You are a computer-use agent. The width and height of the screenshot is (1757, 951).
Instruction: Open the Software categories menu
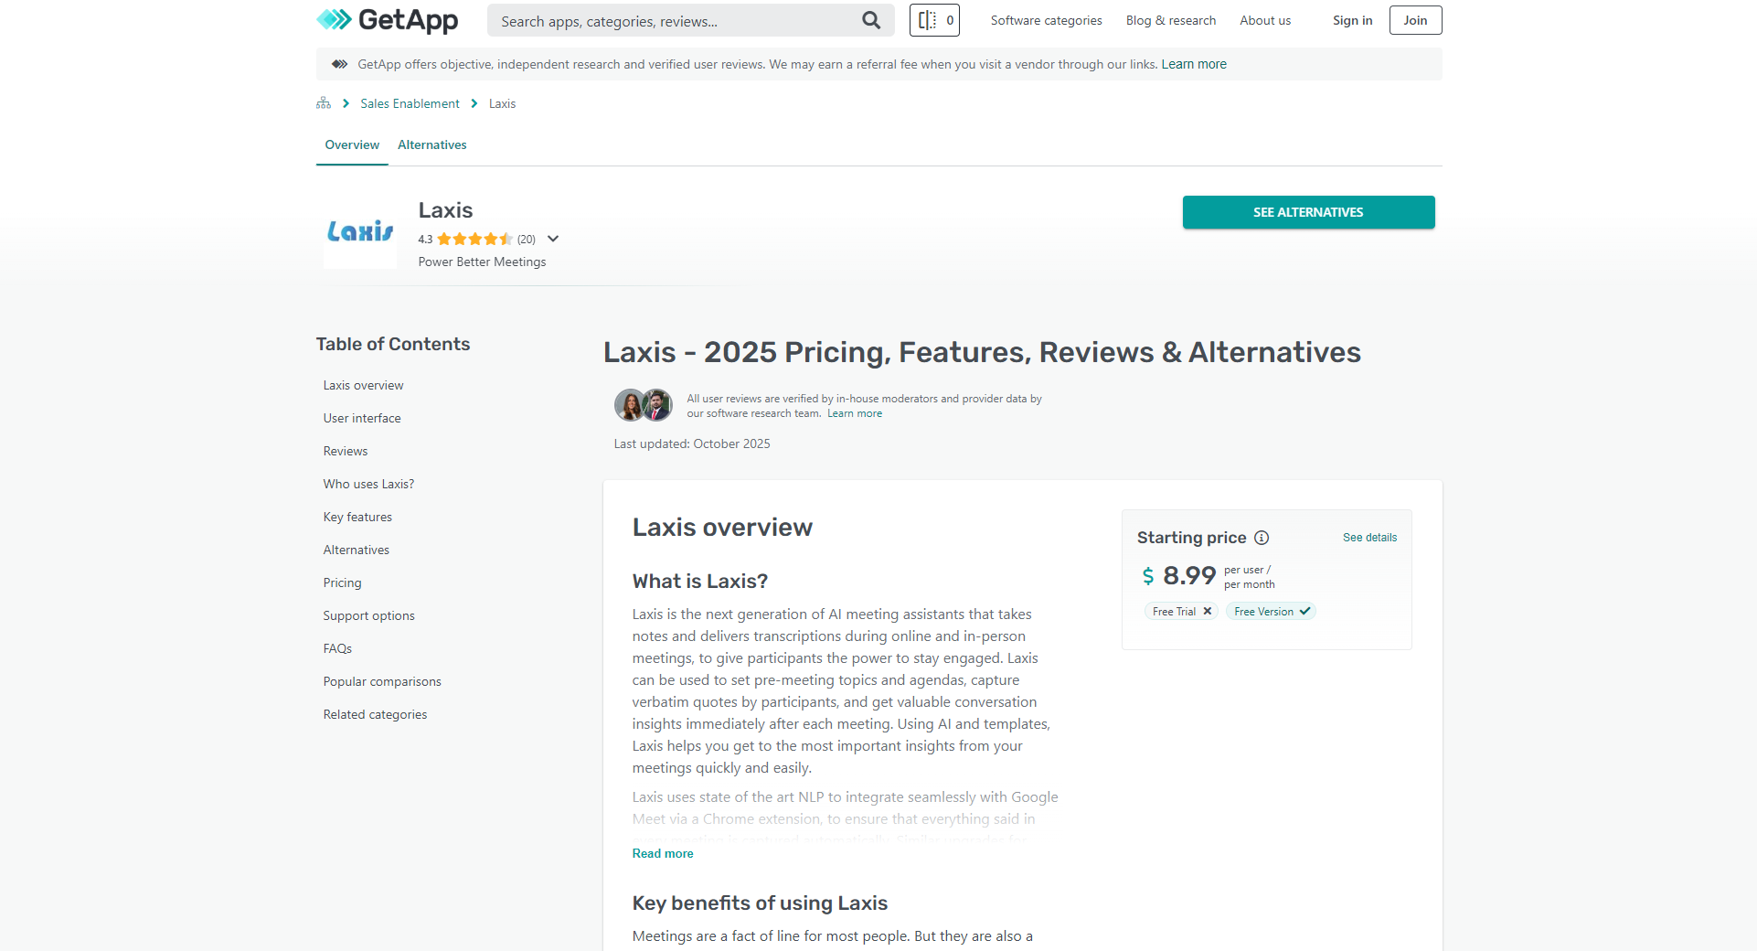coord(1045,20)
